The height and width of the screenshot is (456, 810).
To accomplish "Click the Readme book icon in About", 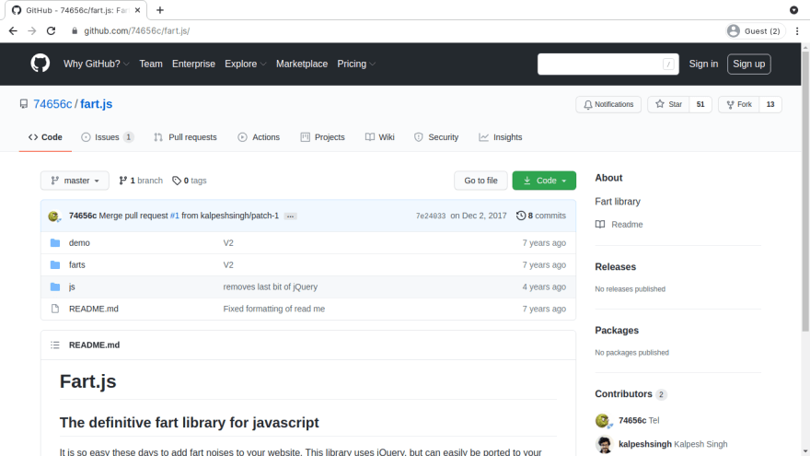I will (x=600, y=225).
